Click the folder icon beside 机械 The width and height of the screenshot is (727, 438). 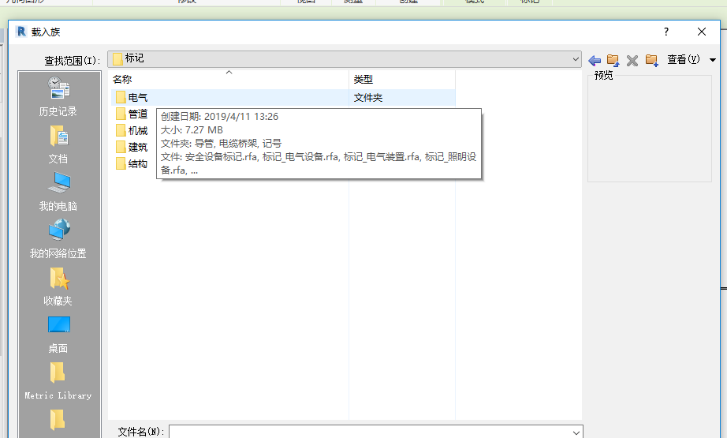121,130
